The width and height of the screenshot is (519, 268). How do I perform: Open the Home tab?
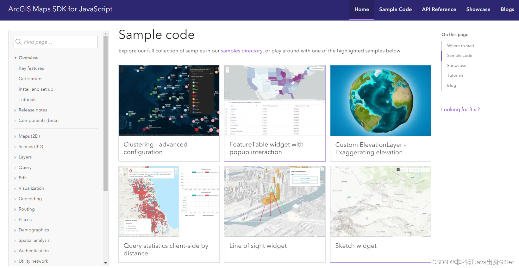coord(362,9)
